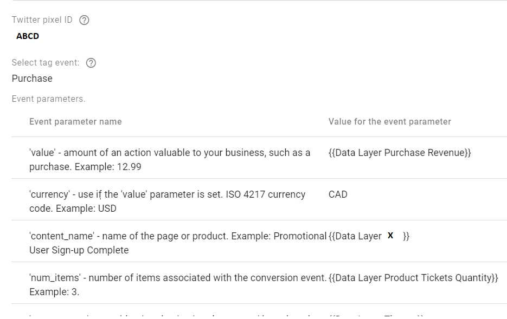Click the 'Event parameters.' section label
507x319 pixels.
coord(48,99)
